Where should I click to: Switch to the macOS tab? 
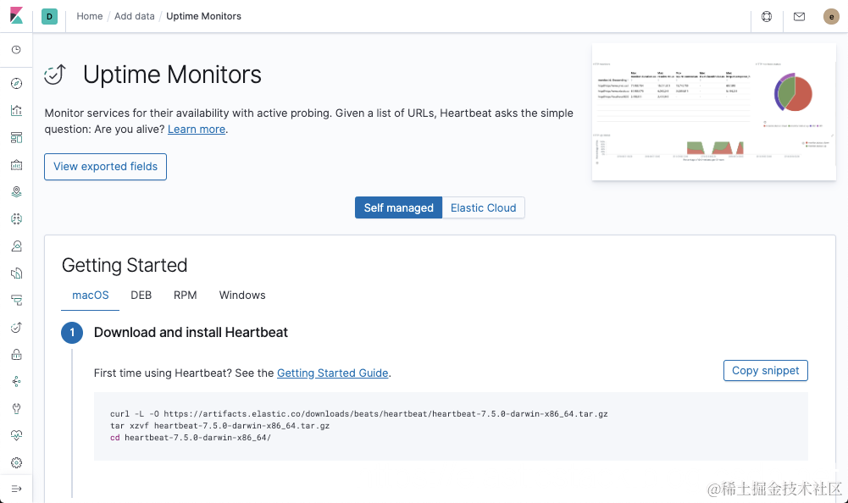click(91, 296)
